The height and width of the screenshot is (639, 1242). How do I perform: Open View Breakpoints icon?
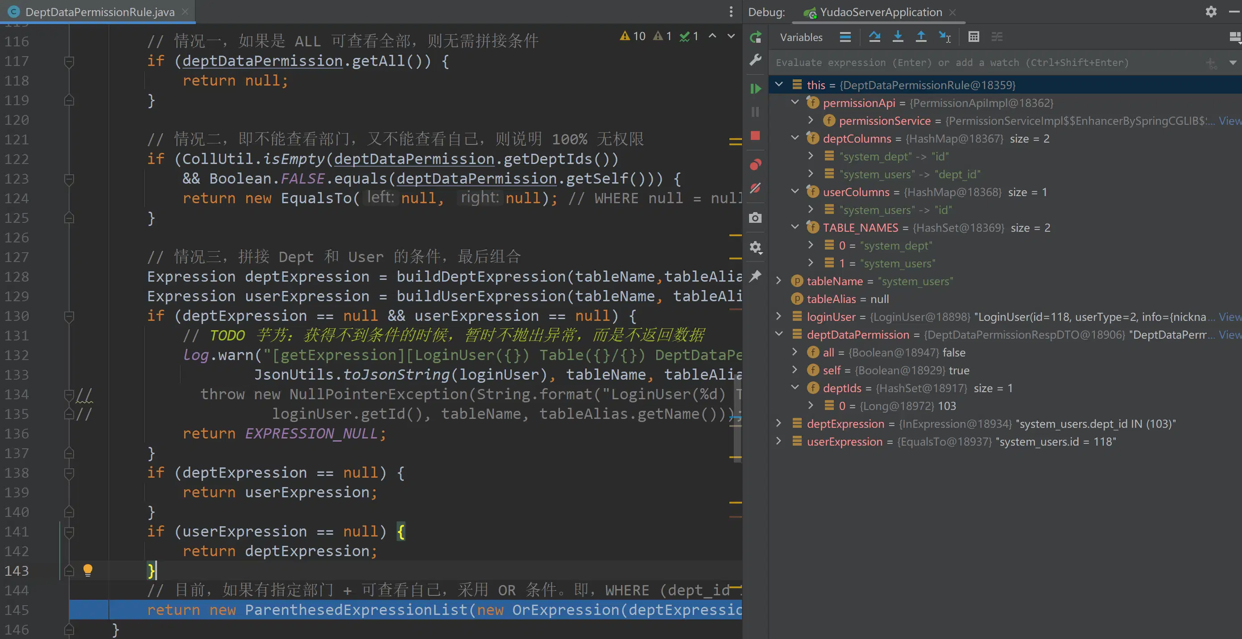coord(756,165)
